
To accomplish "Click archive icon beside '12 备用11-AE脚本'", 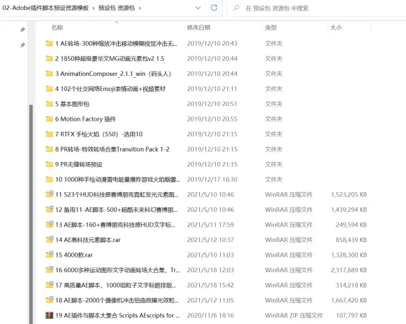I will point(49,209).
